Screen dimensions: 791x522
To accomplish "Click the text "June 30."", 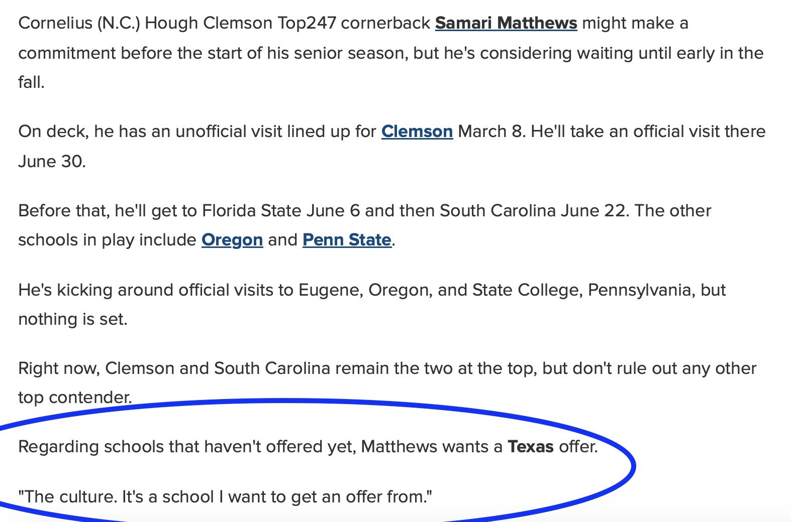I will tap(52, 162).
